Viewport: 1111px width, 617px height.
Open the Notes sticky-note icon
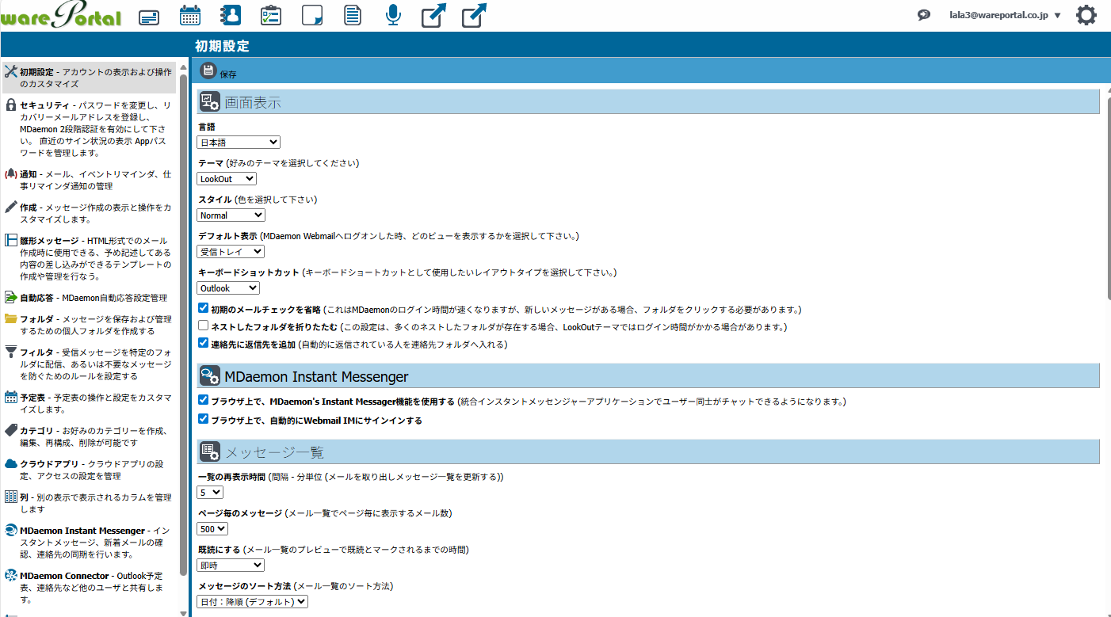pos(312,16)
